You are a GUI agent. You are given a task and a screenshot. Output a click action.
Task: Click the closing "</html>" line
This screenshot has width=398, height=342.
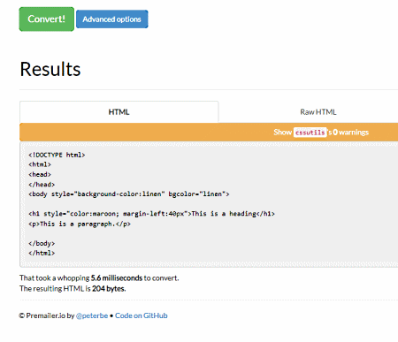[x=42, y=253]
